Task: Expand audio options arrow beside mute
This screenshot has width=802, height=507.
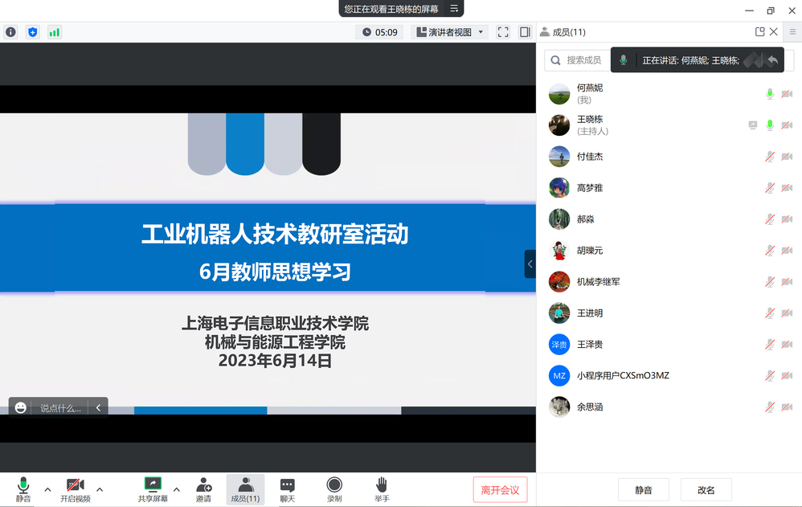Action: [x=47, y=489]
